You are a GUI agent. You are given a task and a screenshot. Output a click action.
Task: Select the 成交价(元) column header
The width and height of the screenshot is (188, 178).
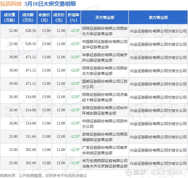coord(59,18)
